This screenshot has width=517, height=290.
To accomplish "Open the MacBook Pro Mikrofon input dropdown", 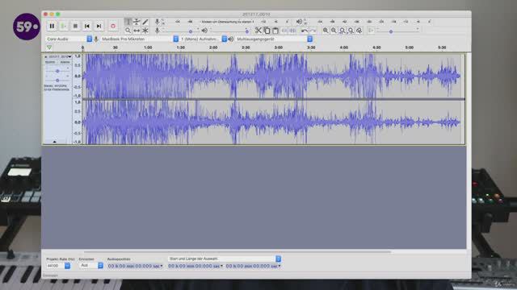I will 140,39.
